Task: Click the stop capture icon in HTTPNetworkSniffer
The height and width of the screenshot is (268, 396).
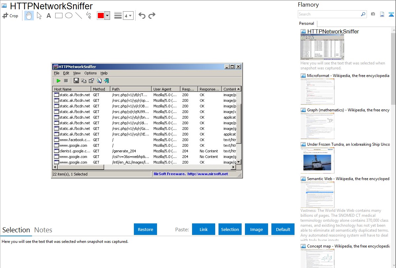Action: point(66,81)
